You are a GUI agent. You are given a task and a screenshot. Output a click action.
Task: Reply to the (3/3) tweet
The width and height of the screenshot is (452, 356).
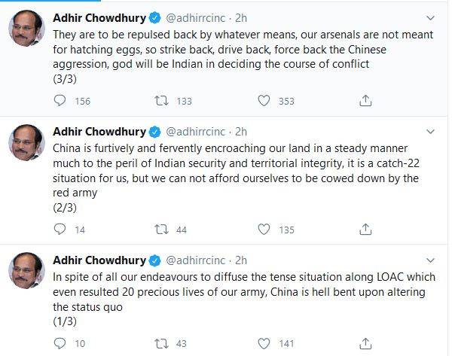tap(62, 101)
